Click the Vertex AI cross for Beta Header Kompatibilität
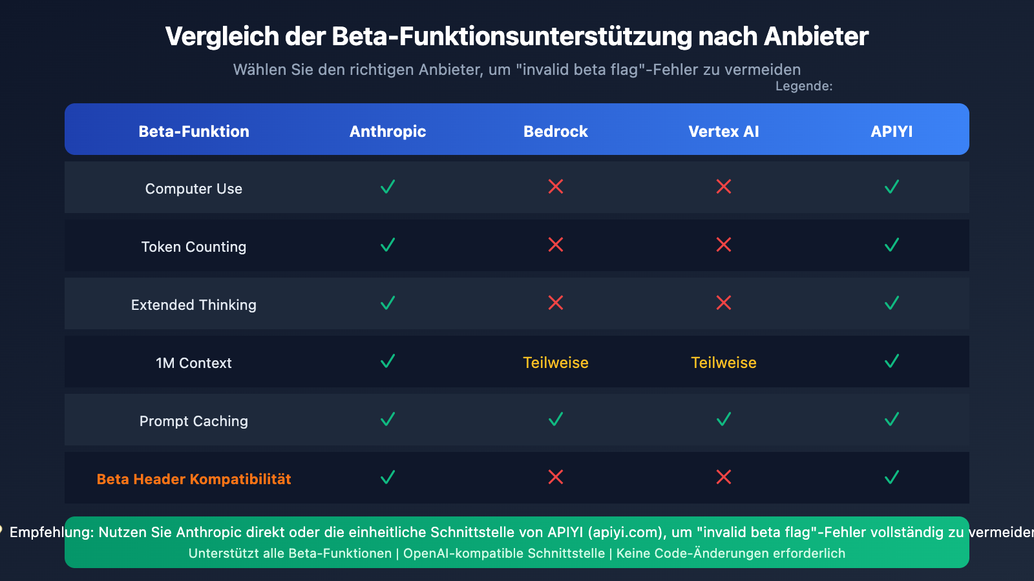The width and height of the screenshot is (1034, 581). pyautogui.click(x=724, y=478)
